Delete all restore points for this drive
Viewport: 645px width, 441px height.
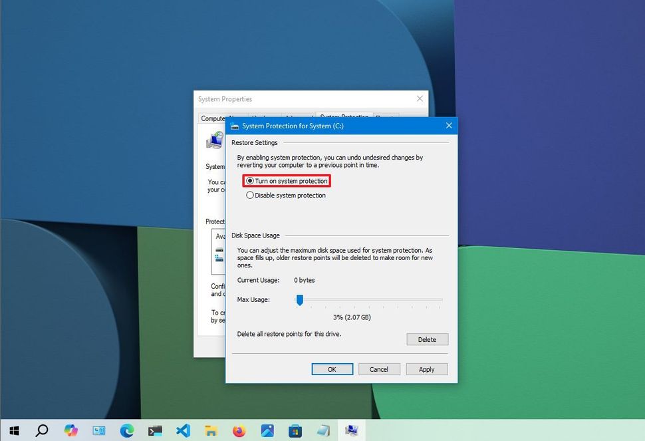(x=427, y=339)
